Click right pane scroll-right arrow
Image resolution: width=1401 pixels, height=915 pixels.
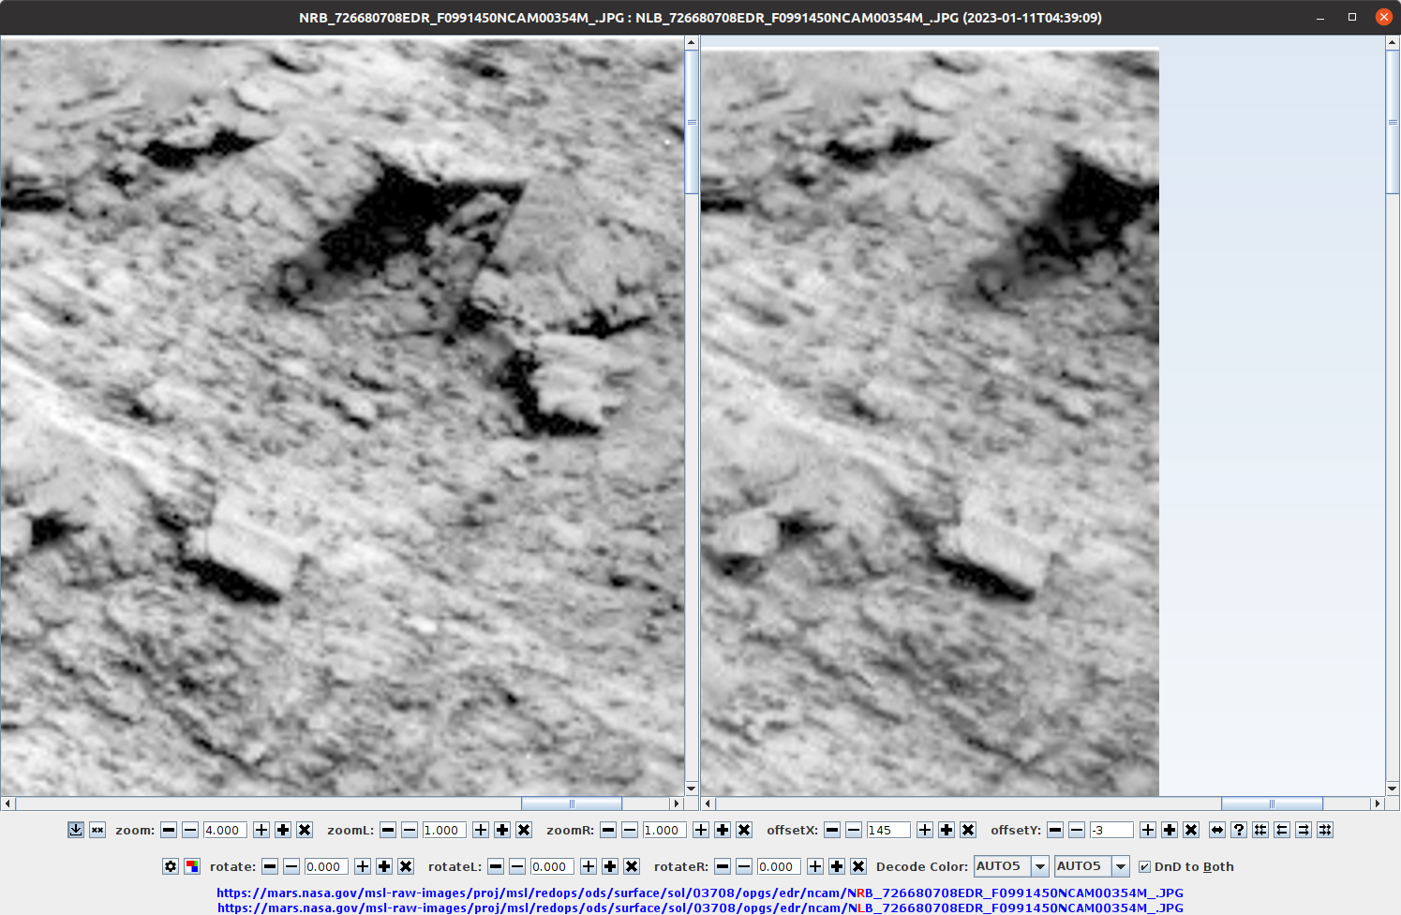1378,804
